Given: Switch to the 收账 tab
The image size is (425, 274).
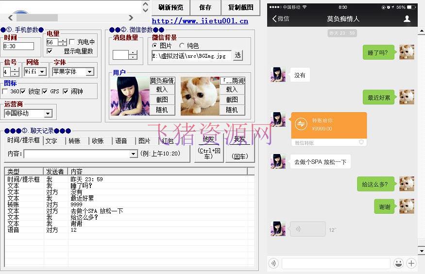Looking at the screenshot, I should pyautogui.click(x=98, y=141).
